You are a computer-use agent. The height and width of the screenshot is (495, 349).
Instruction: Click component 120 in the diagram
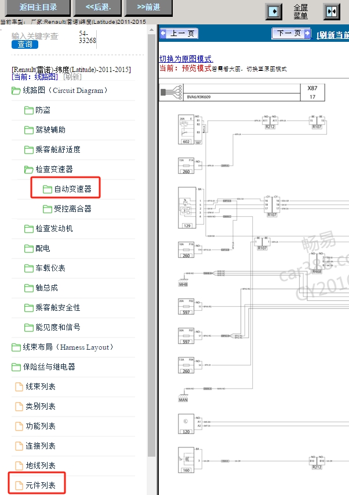[x=186, y=424]
